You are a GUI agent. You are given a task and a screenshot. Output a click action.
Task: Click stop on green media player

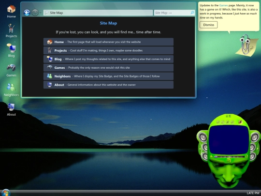228,122
